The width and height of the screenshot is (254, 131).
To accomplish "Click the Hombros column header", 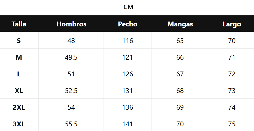I will 71,24.
